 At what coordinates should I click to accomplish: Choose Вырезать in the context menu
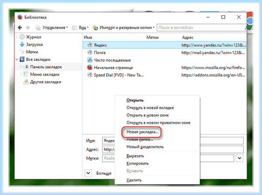pyautogui.click(x=135, y=156)
